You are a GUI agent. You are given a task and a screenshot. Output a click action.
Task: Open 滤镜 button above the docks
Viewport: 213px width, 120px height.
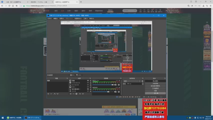point(79,75)
